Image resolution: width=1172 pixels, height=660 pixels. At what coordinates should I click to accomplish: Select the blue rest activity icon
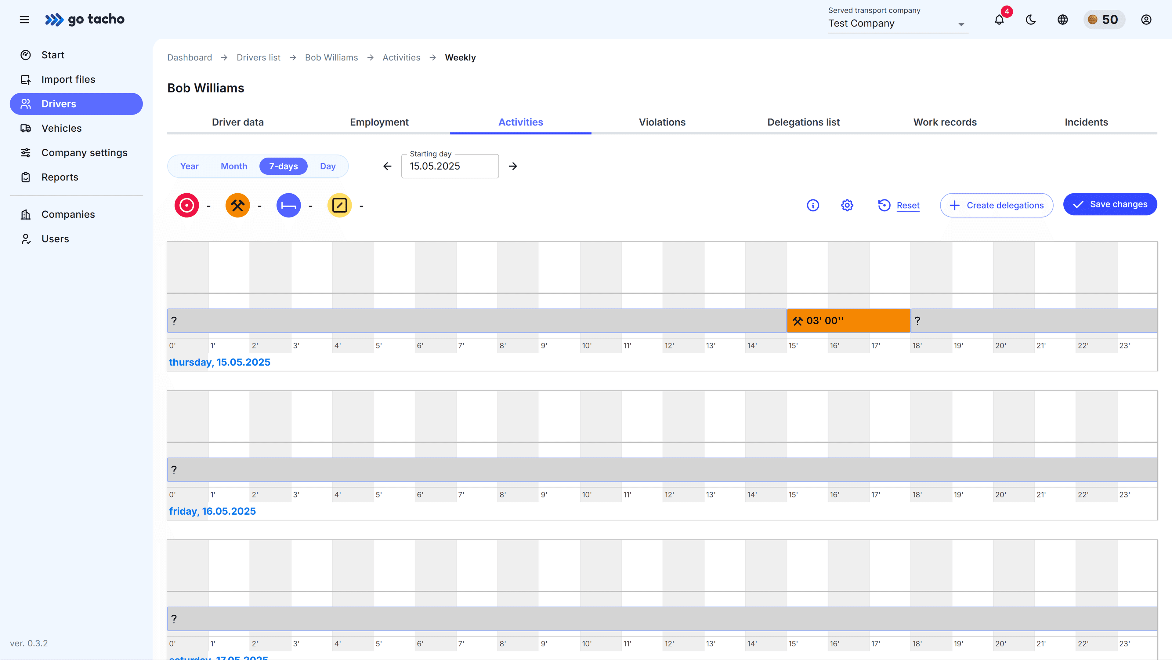click(x=288, y=205)
